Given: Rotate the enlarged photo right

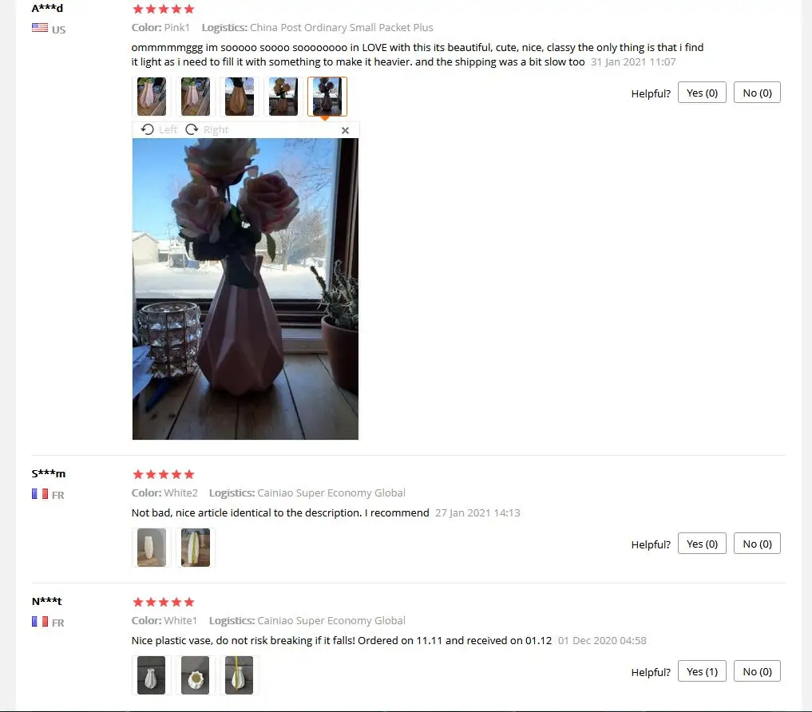Looking at the screenshot, I should click(207, 129).
